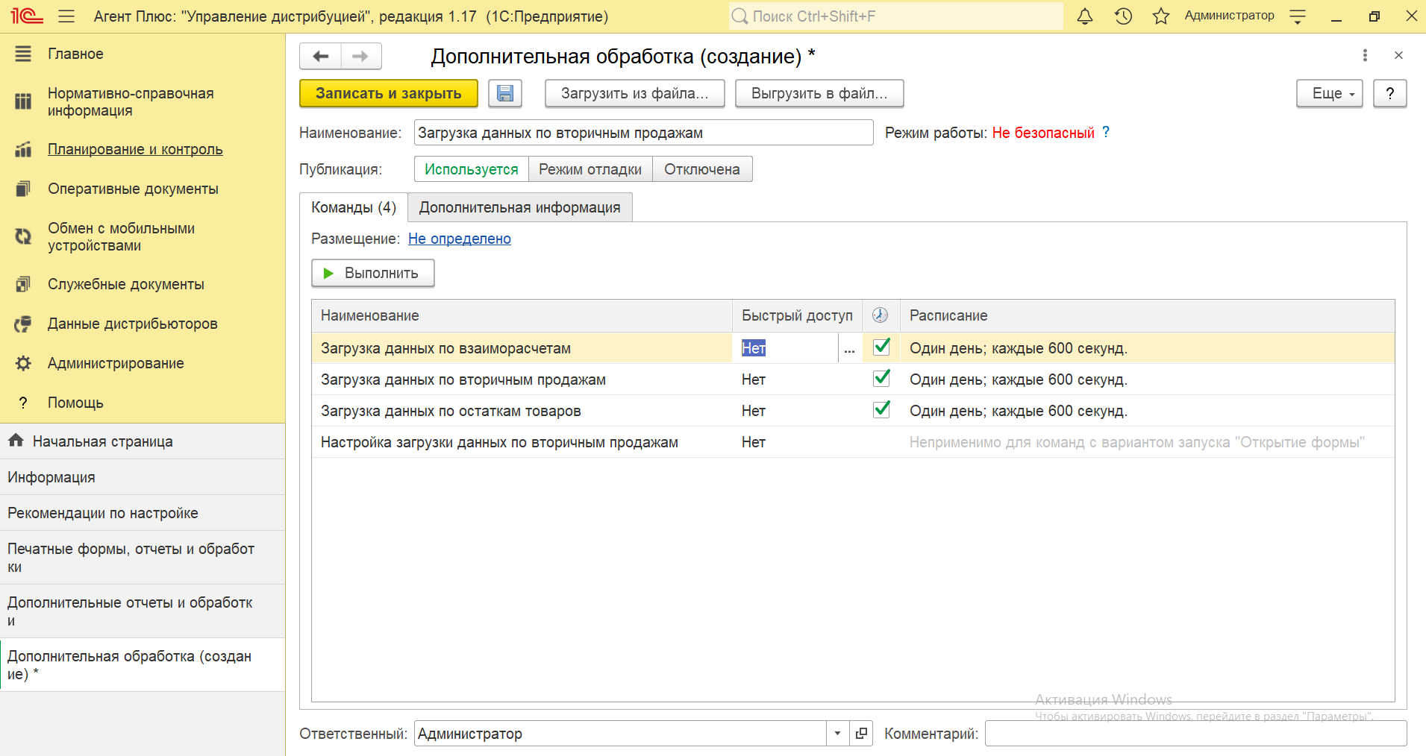Click the Планирование и контроль chart icon
The width and height of the screenshot is (1426, 756).
[23, 149]
